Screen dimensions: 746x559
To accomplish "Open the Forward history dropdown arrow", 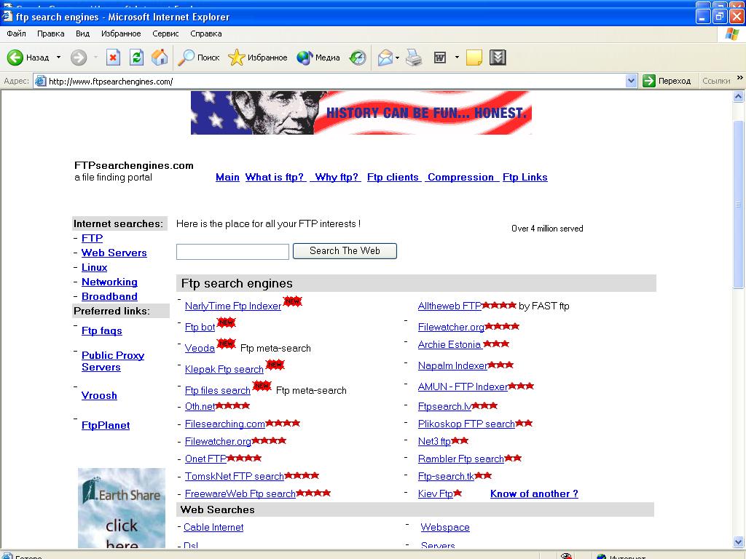I will (95, 58).
